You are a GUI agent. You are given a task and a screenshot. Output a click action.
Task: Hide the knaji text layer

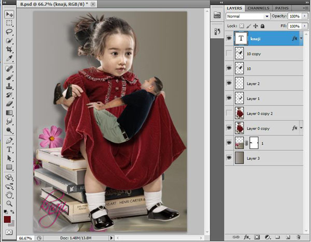click(x=229, y=38)
